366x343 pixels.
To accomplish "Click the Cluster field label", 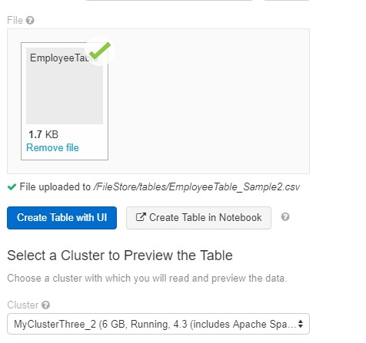I will click(23, 305).
